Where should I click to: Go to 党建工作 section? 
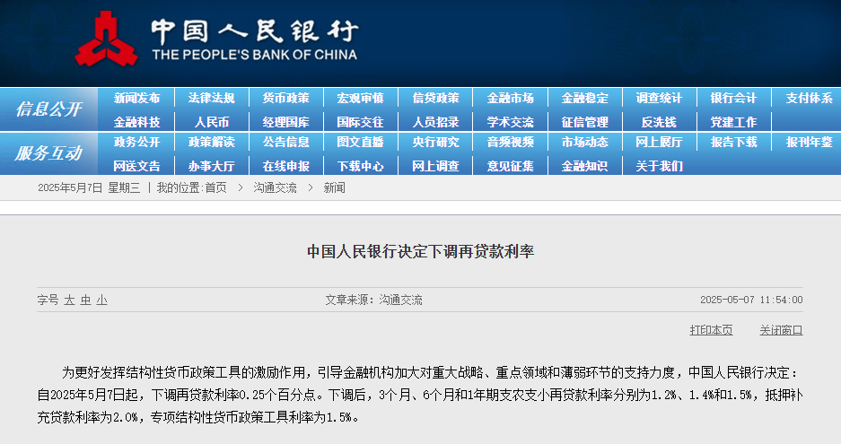point(733,122)
